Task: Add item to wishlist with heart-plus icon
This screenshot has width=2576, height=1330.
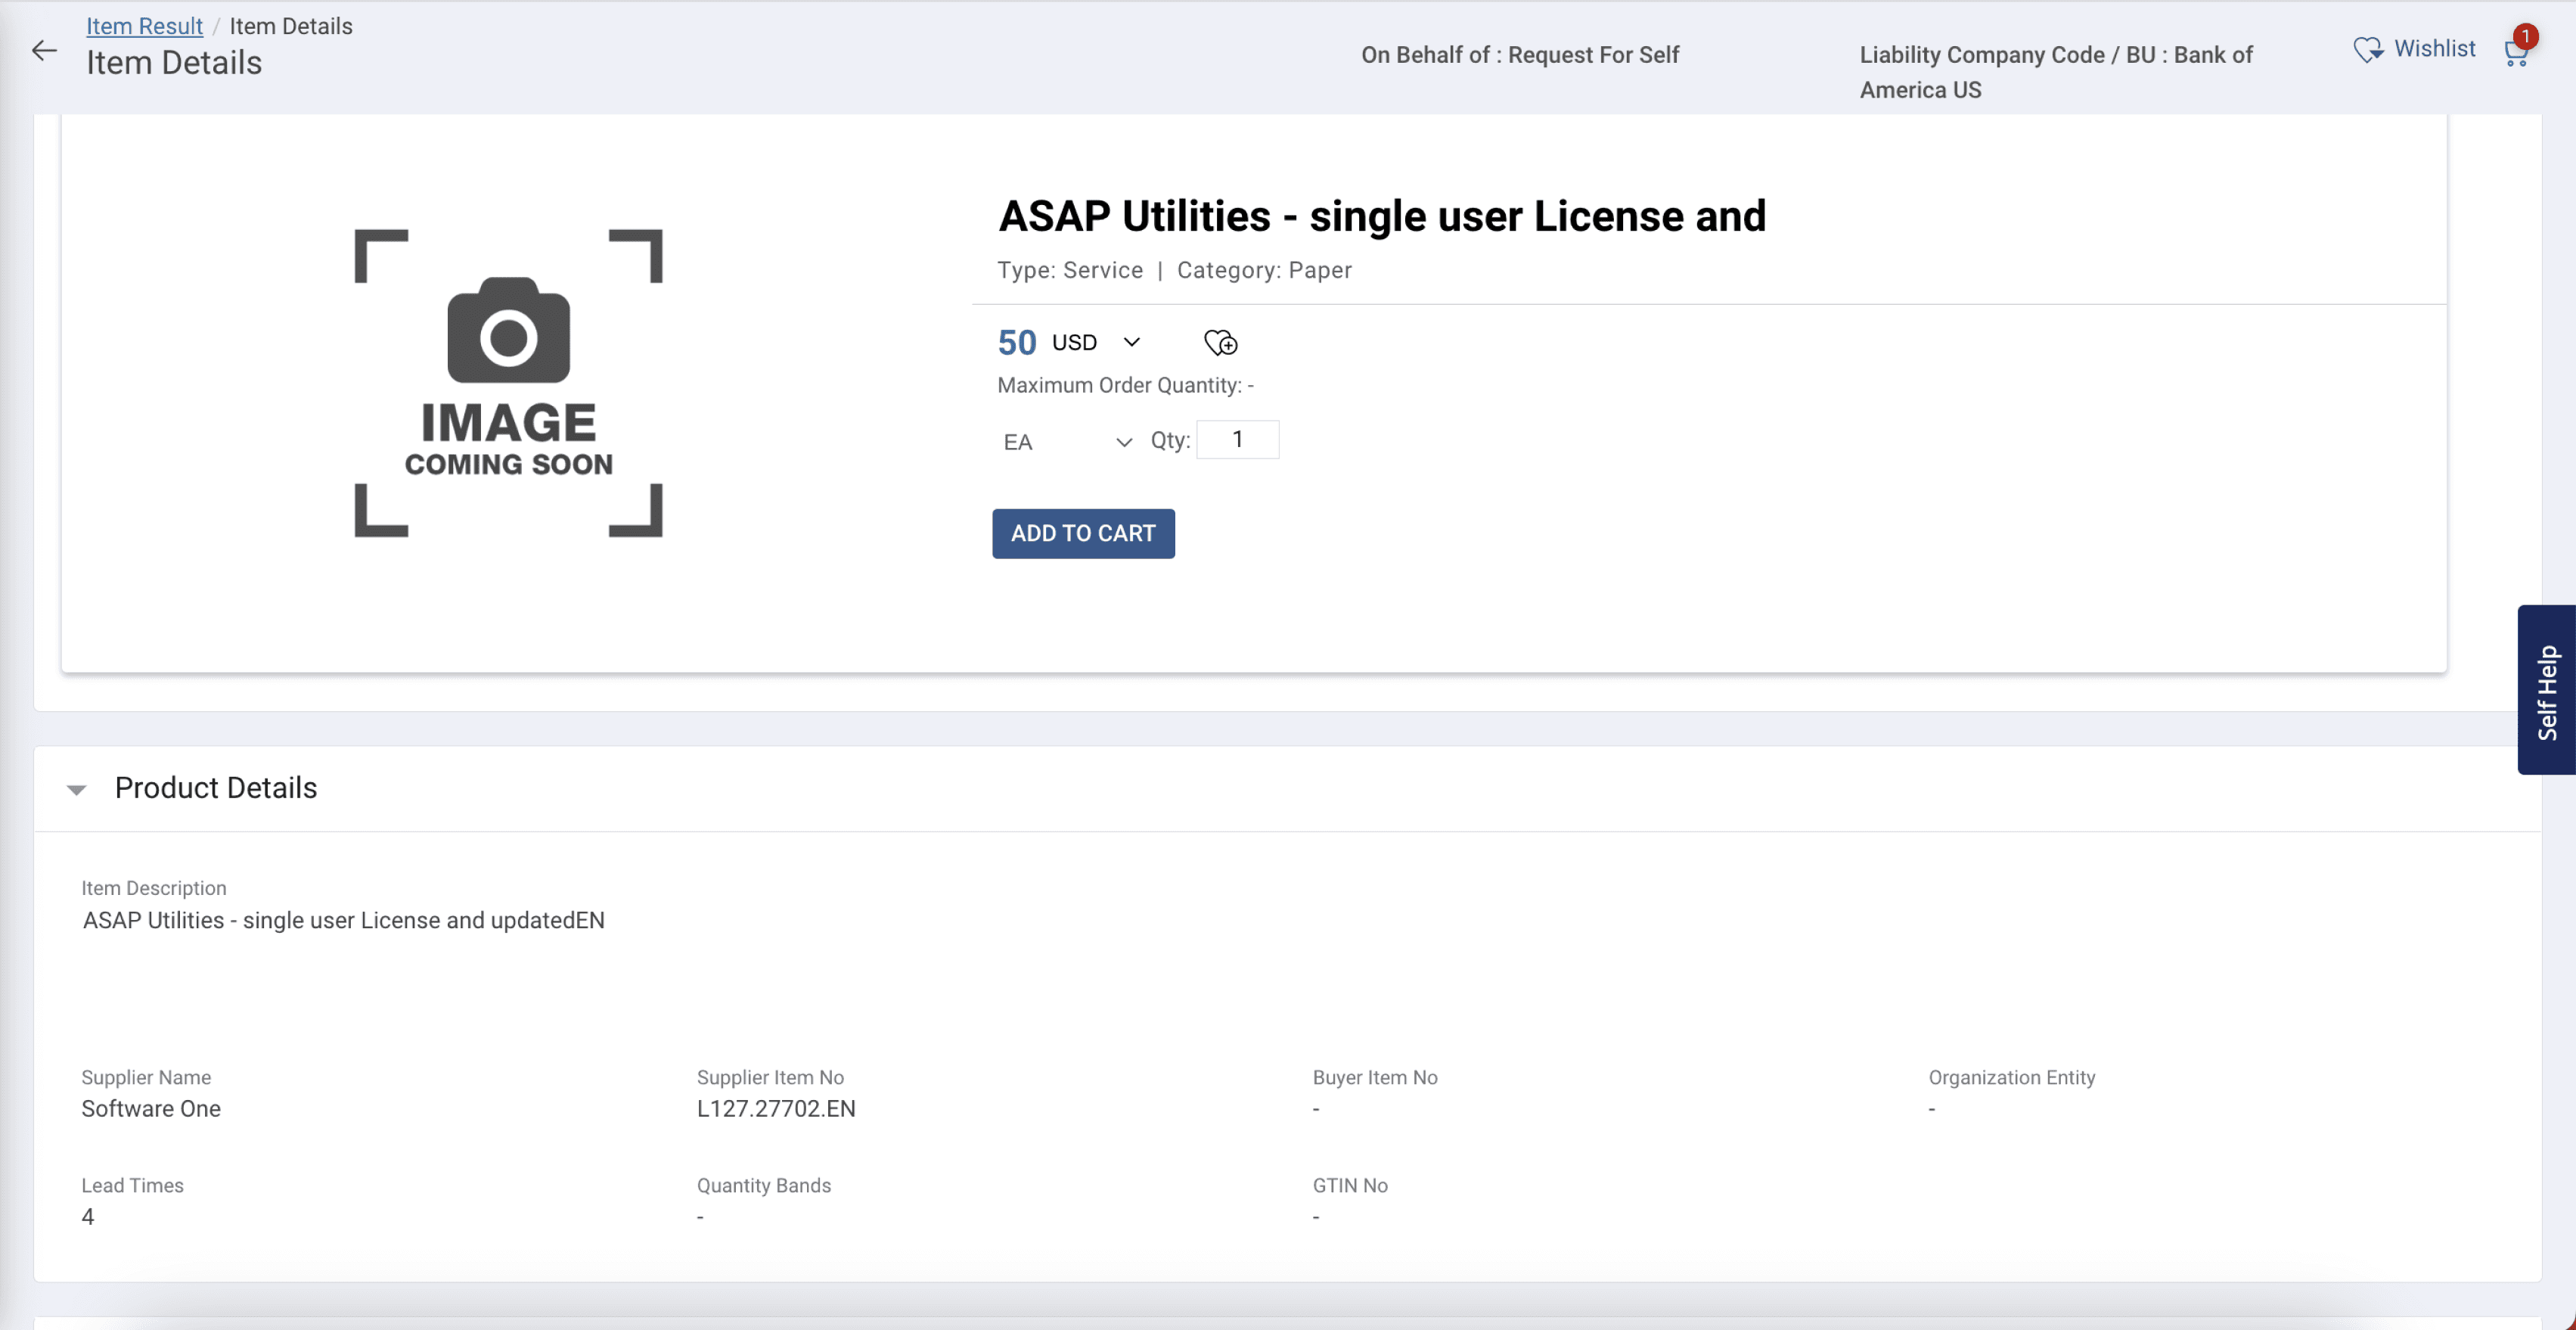Action: (x=1220, y=343)
